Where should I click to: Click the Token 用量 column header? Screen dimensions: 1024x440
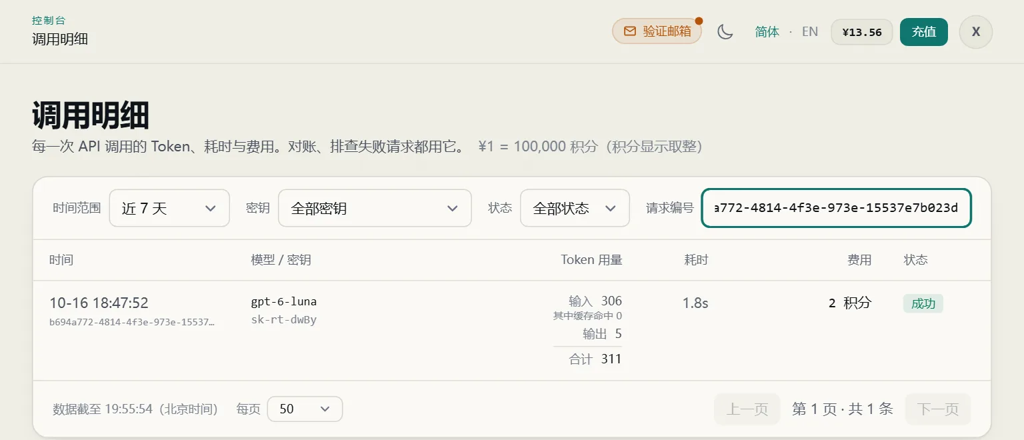591,259
